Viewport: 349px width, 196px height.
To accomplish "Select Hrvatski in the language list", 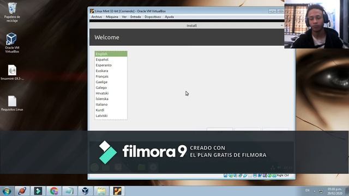I will (111, 93).
